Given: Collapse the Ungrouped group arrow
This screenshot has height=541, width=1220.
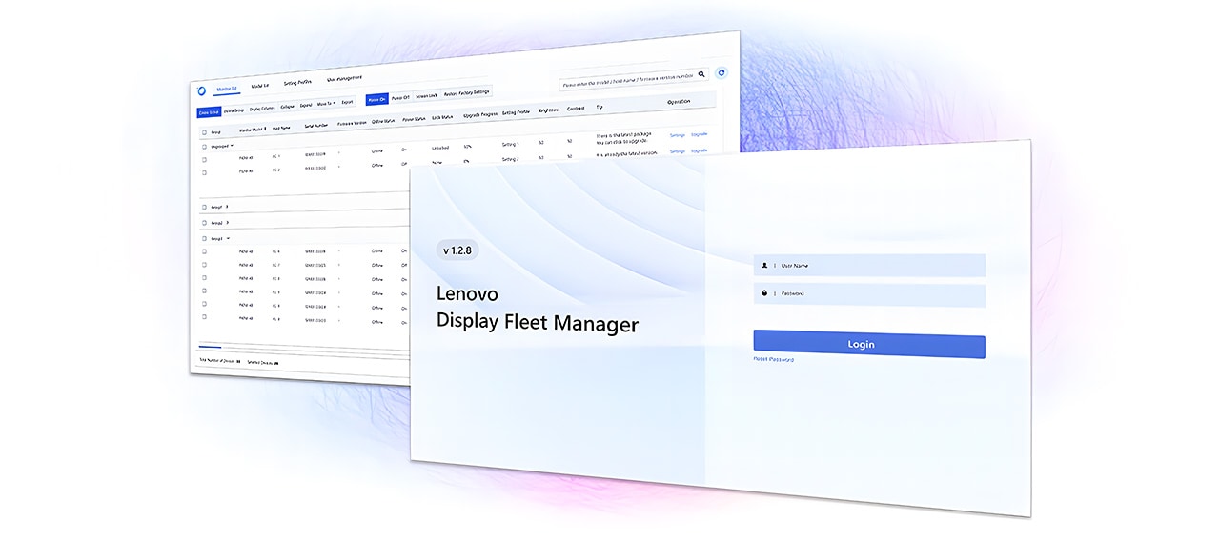Looking at the screenshot, I should (x=232, y=146).
